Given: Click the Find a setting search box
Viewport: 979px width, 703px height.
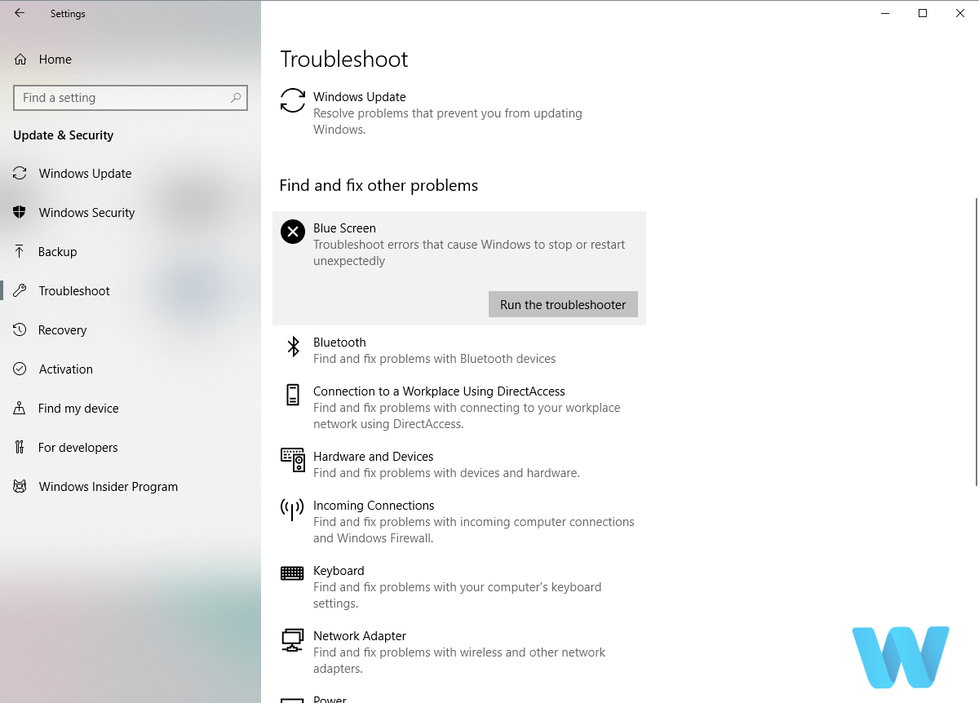Looking at the screenshot, I should click(x=131, y=97).
